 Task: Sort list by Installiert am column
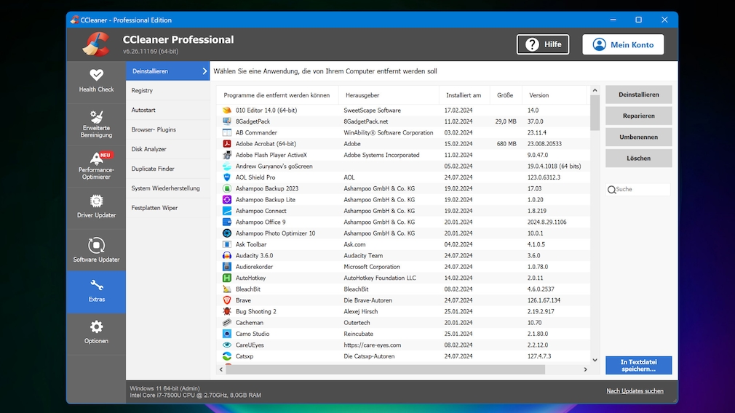pyautogui.click(x=463, y=95)
